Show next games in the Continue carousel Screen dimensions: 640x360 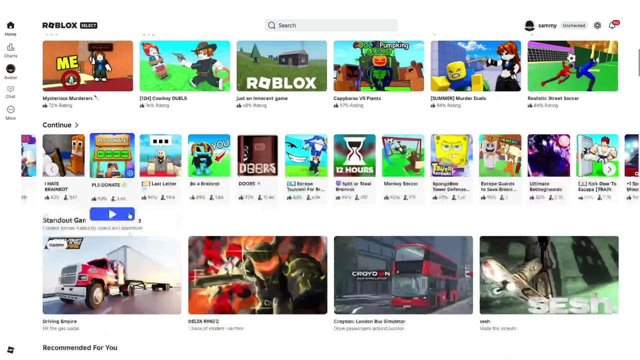[609, 169]
